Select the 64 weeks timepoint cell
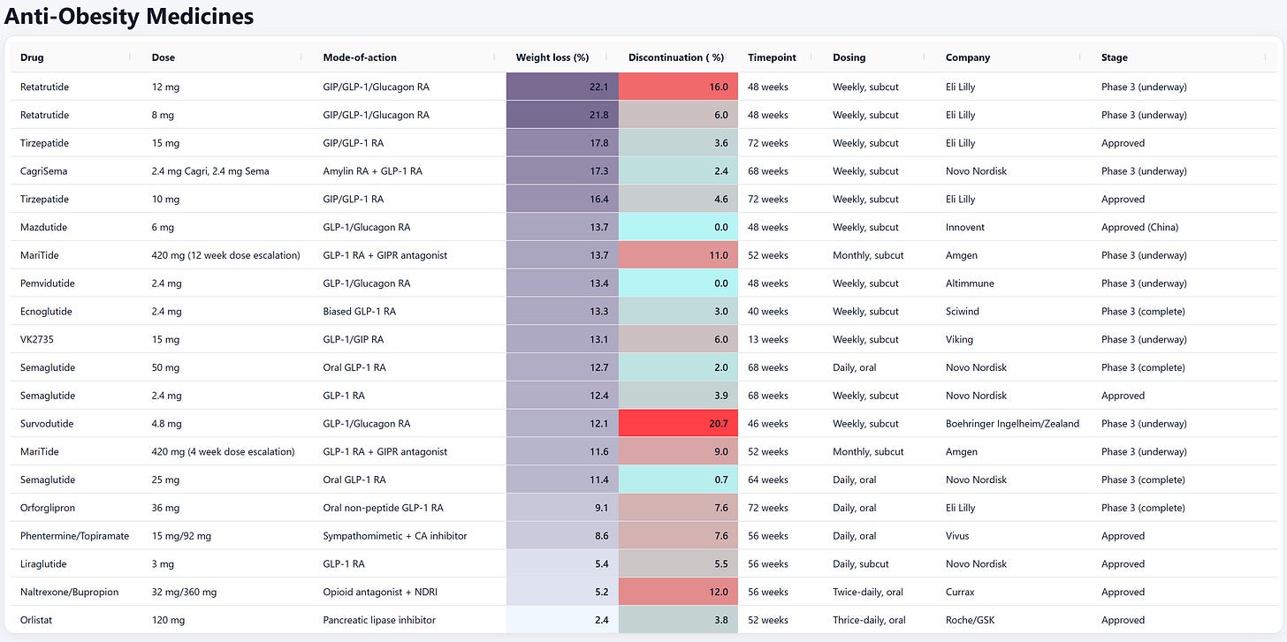 pos(768,480)
